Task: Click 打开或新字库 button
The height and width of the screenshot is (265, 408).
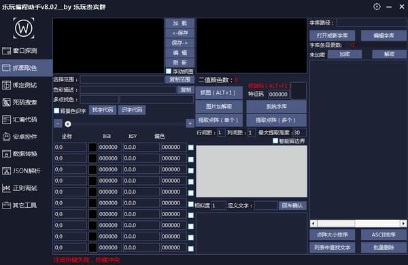Action: pyautogui.click(x=333, y=35)
